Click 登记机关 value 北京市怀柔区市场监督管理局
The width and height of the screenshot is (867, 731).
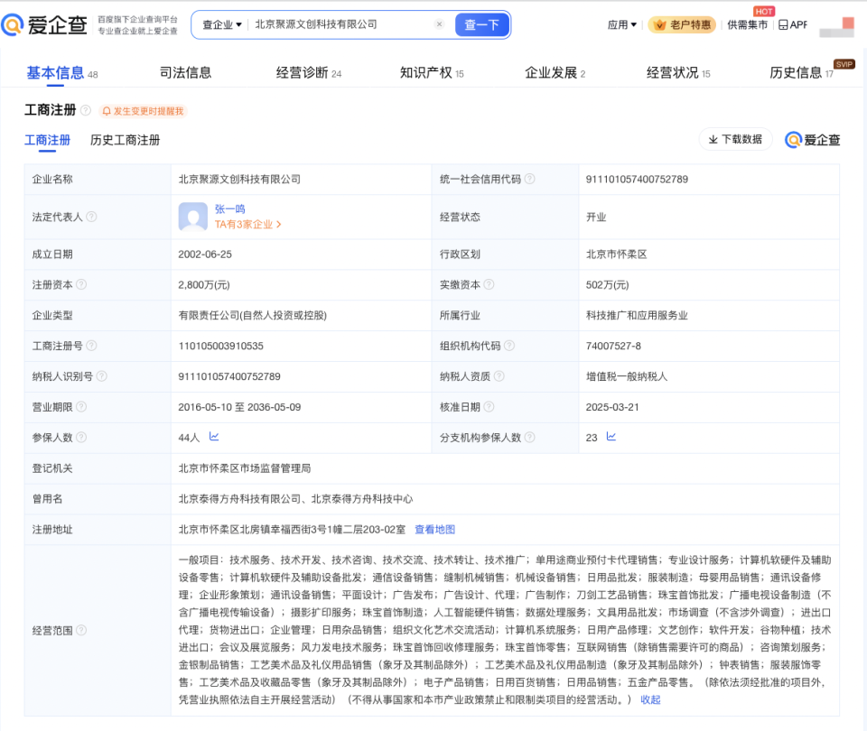[245, 468]
